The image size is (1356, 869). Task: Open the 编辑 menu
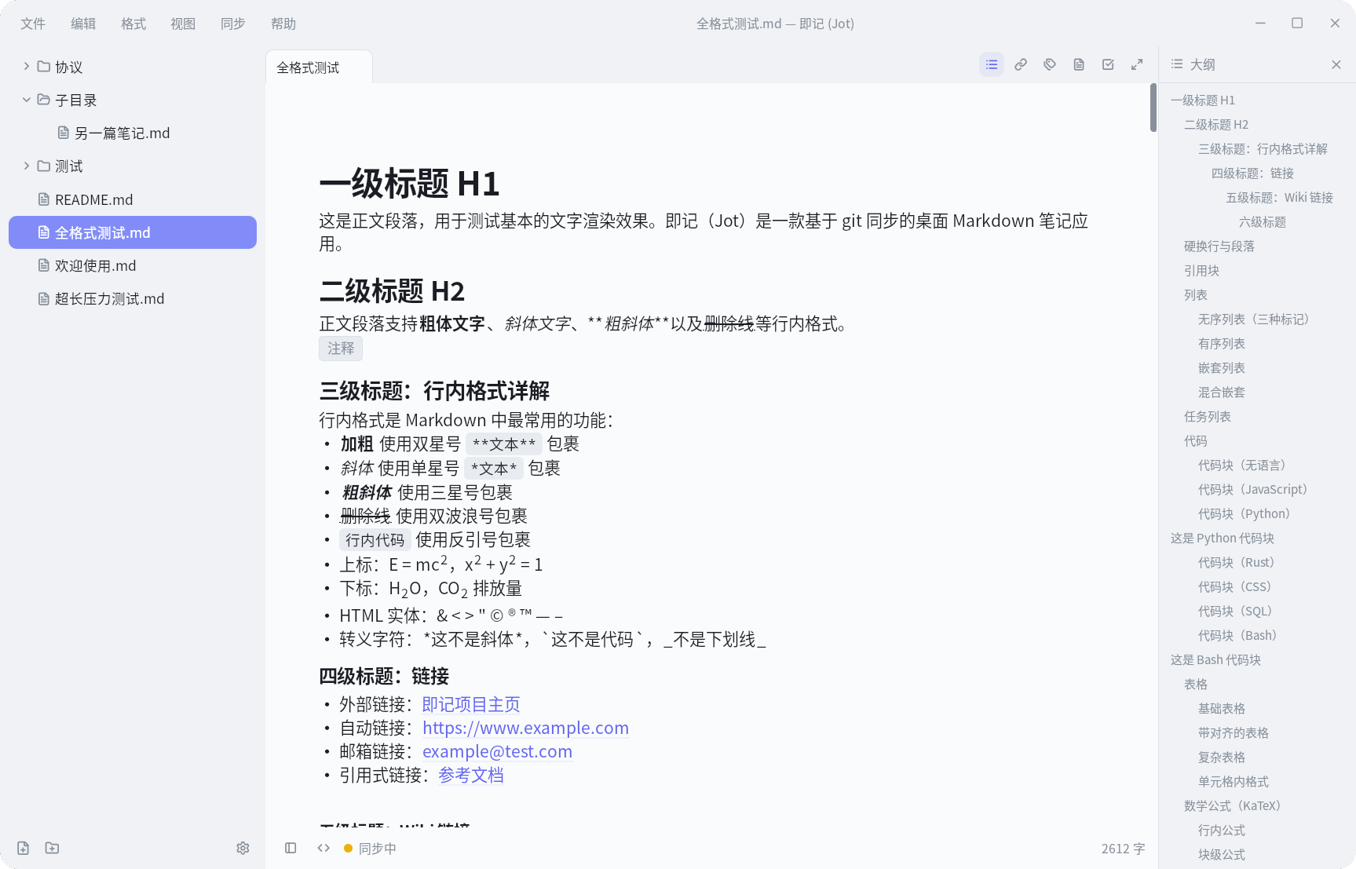[83, 24]
